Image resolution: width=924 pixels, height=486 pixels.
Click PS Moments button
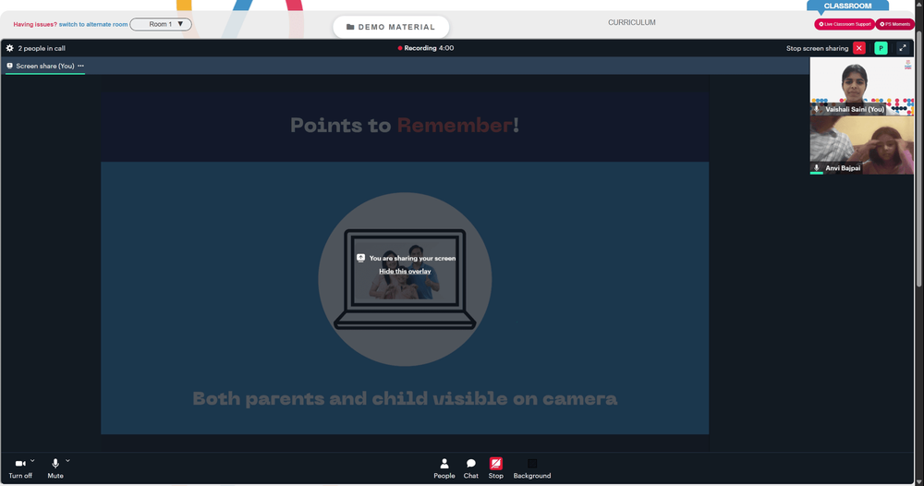point(894,24)
